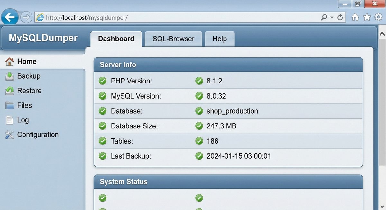Screen dimensions: 386x210
Task: Click the search magnifier icon in address bar
Action: [324, 17]
